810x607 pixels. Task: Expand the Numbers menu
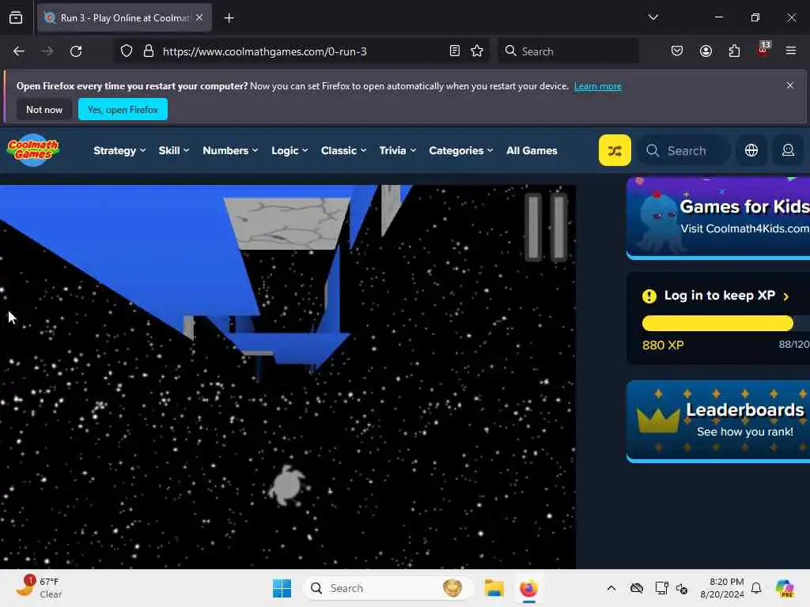click(230, 151)
